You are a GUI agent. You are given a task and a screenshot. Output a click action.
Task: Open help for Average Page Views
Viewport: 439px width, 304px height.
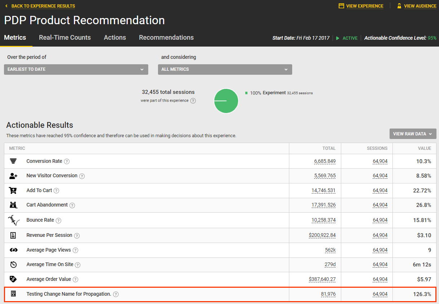click(x=75, y=250)
